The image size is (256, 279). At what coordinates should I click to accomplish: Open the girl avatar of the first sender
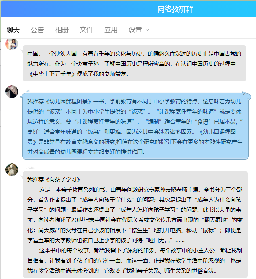point(12,44)
